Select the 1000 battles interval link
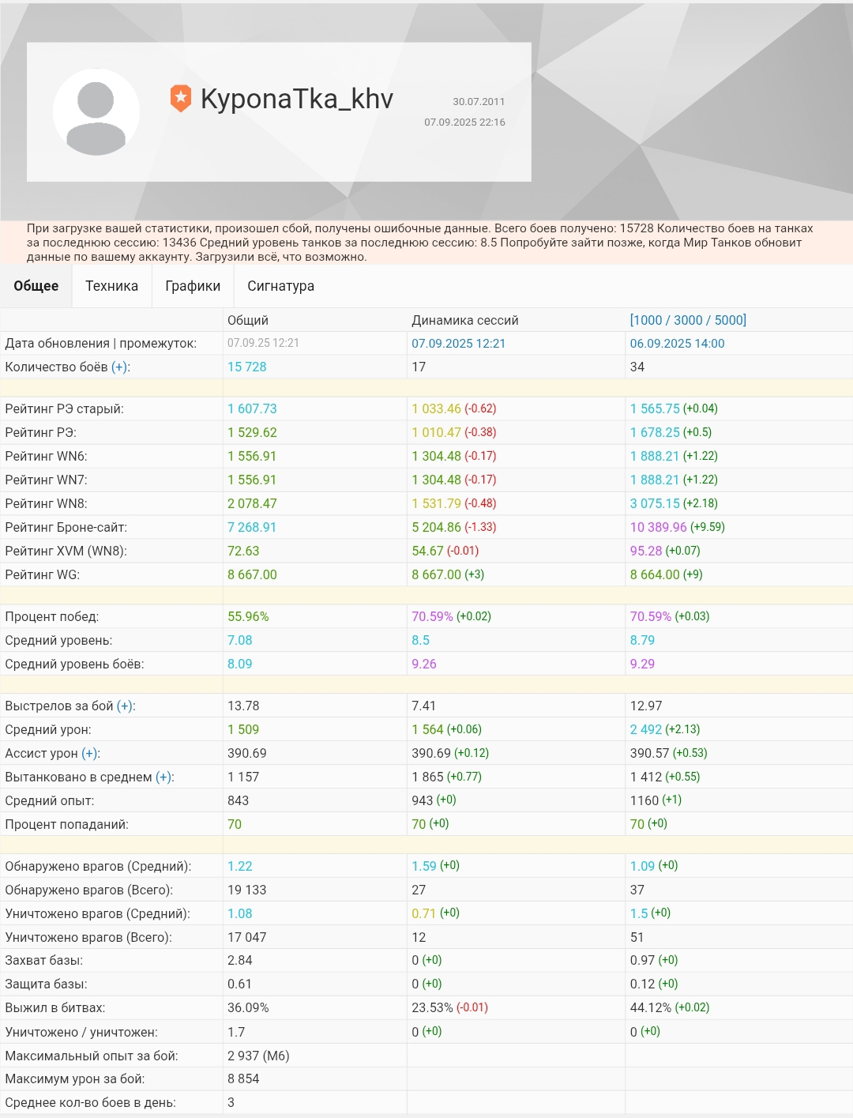This screenshot has width=853, height=1118. point(648,320)
